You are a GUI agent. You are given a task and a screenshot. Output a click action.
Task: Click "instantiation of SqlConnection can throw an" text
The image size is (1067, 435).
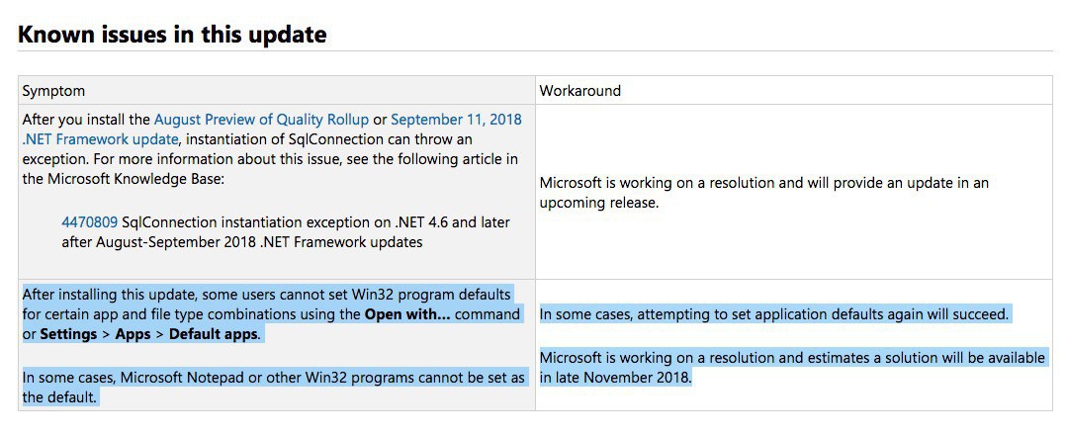pos(327,139)
